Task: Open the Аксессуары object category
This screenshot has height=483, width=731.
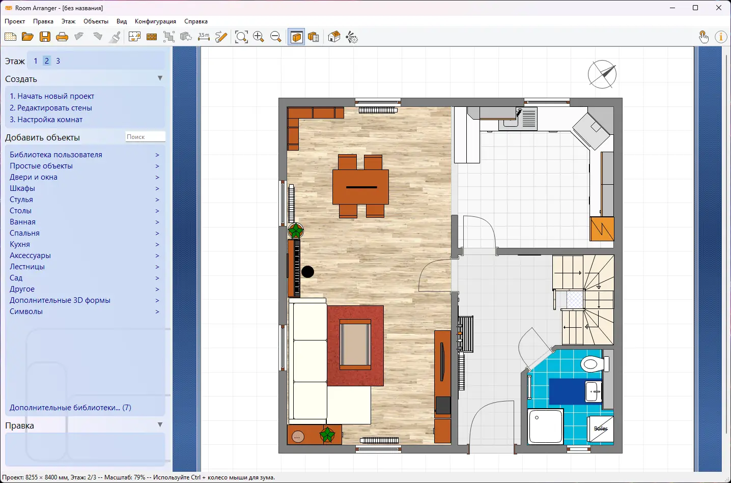Action: click(85, 255)
